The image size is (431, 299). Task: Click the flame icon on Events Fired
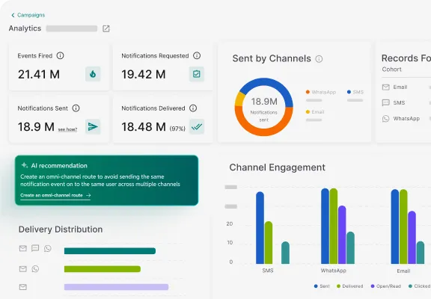(93, 74)
